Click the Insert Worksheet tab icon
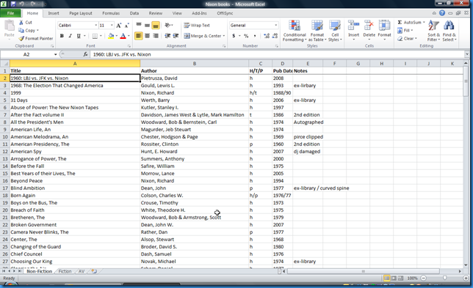 pos(94,271)
